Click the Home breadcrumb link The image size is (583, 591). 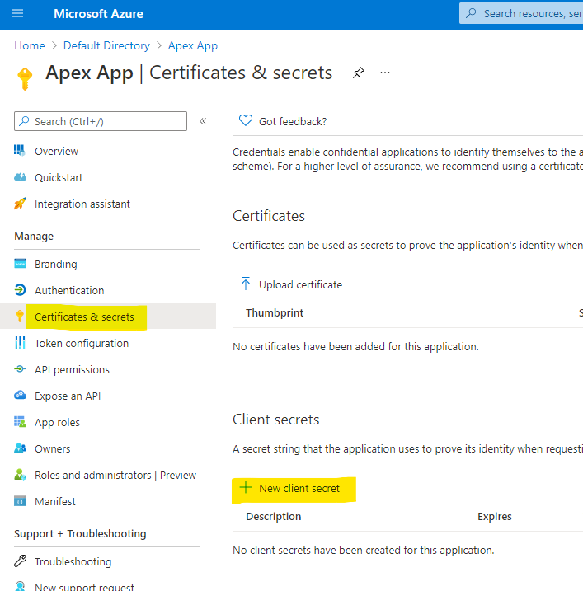click(30, 46)
